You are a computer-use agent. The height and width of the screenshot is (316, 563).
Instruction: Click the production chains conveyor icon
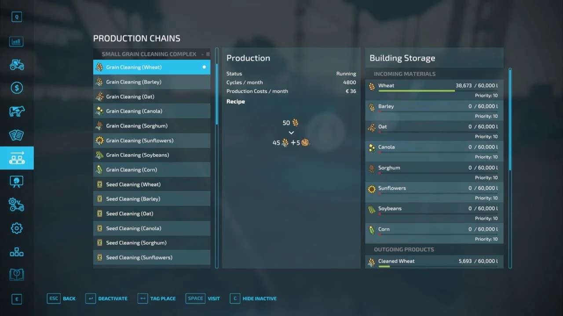coord(17,158)
